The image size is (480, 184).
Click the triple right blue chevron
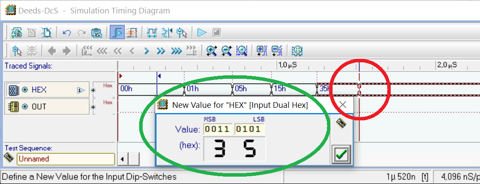coord(176,51)
